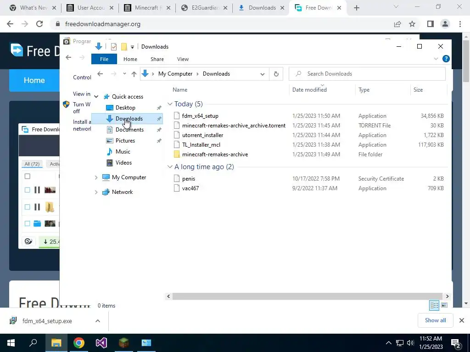Collapse the Today (5) group
Screen dimensions: 470x352
pyautogui.click(x=170, y=104)
